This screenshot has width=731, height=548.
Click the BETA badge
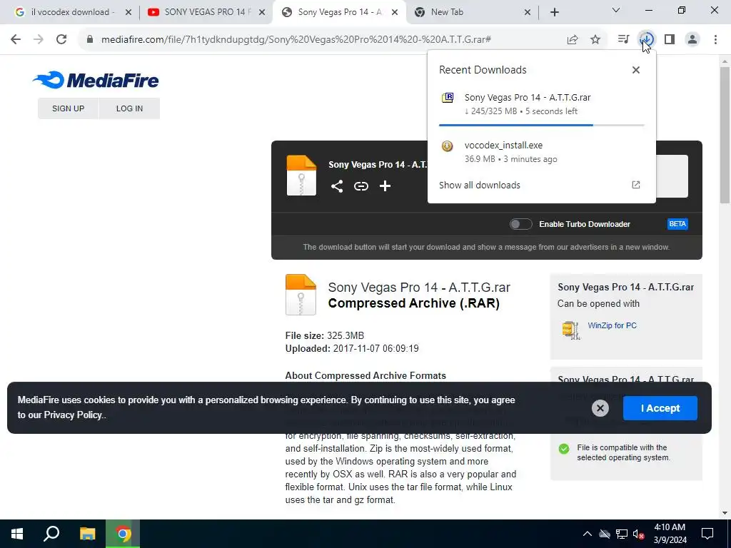[677, 224]
